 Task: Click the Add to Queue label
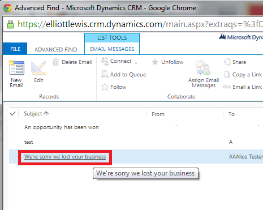coord(128,75)
